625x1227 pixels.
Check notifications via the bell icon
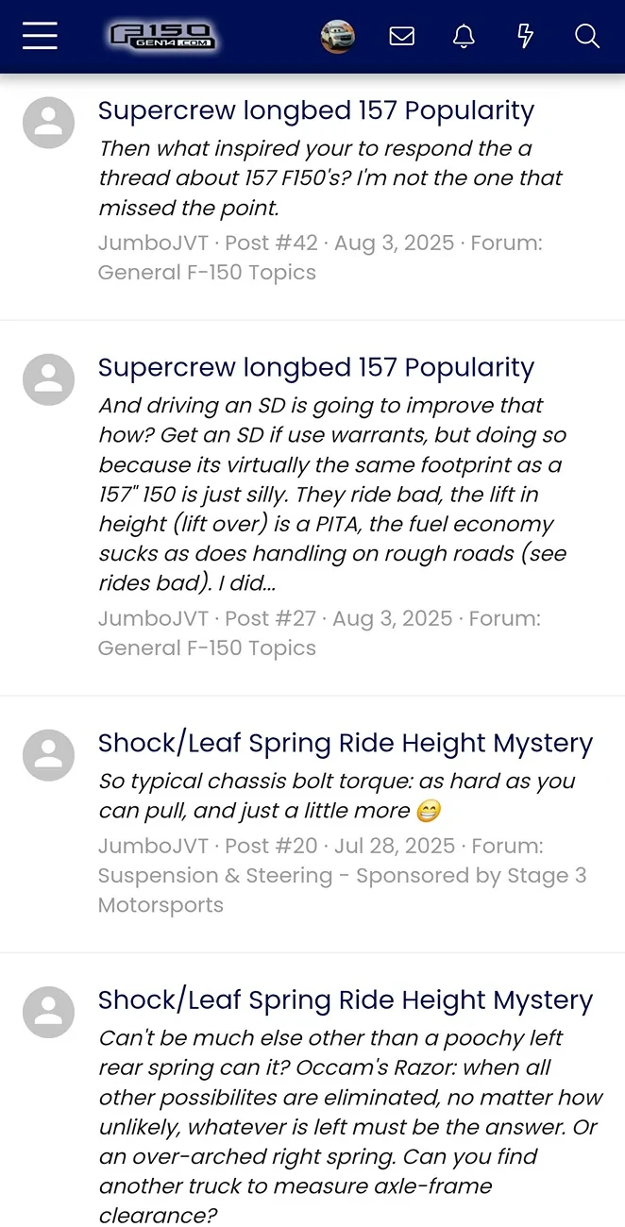click(x=463, y=36)
